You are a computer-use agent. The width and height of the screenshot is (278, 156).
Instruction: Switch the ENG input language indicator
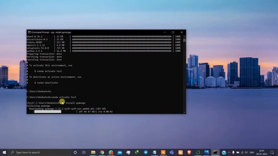point(252,153)
